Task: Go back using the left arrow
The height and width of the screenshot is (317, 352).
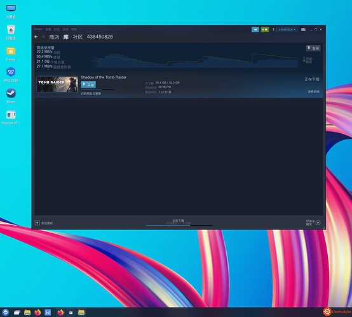Action: click(x=36, y=37)
